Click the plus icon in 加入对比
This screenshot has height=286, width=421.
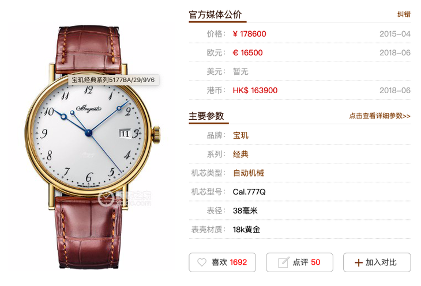(359, 263)
